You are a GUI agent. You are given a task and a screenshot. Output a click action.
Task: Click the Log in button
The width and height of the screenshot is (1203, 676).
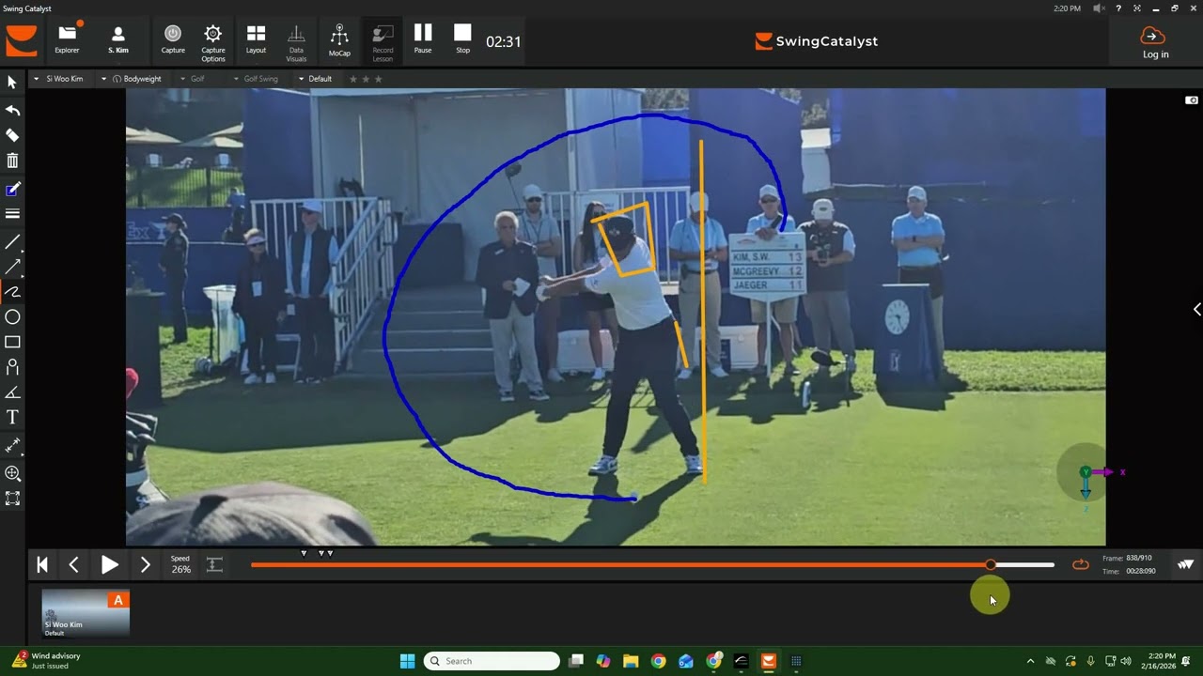tap(1155, 42)
